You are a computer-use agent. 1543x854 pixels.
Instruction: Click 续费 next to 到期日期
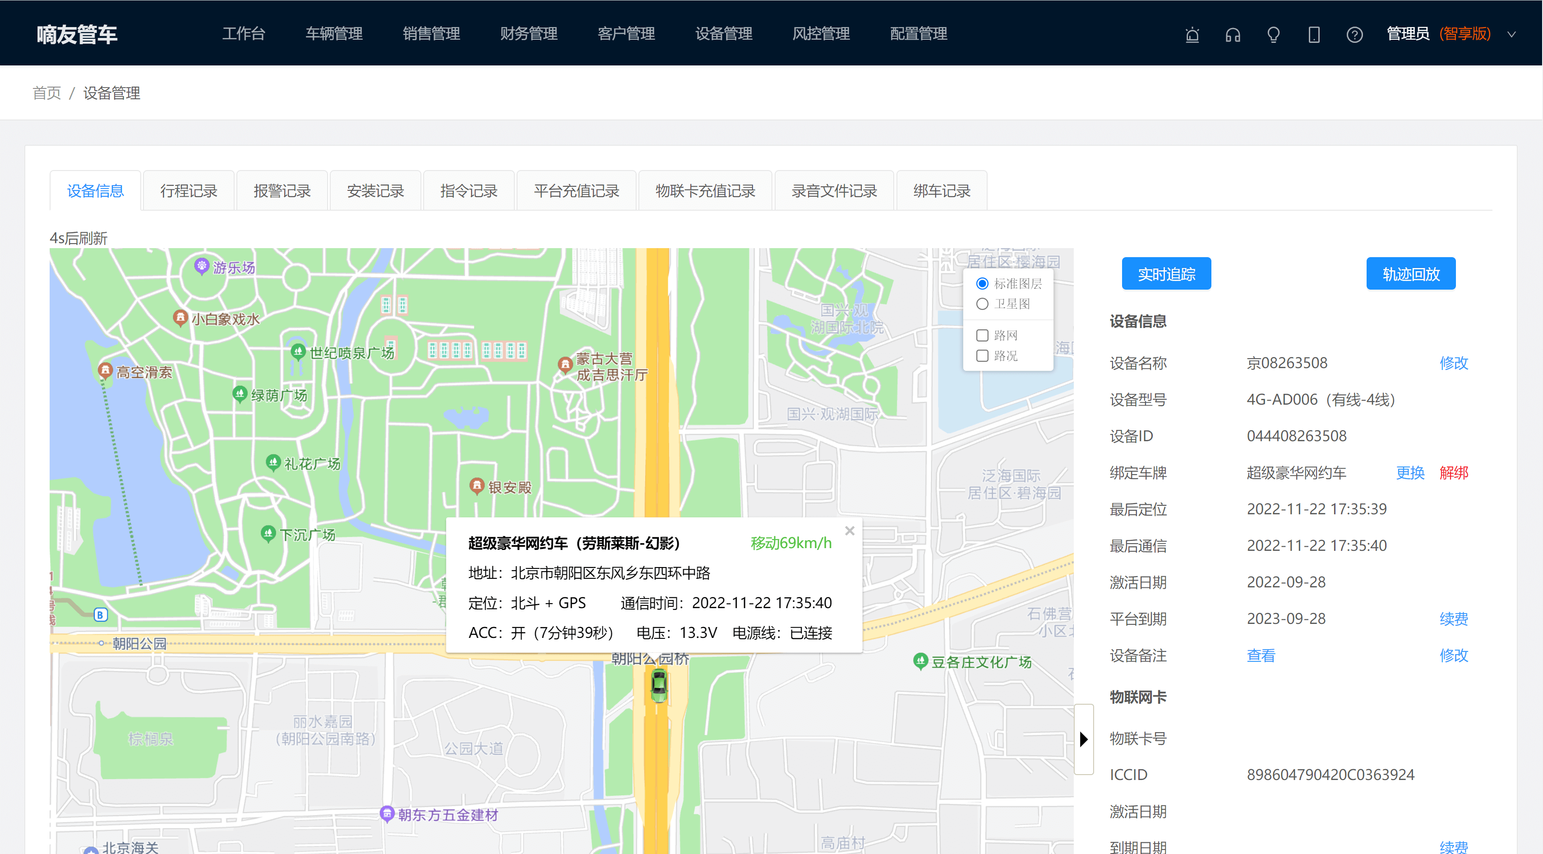click(1454, 847)
